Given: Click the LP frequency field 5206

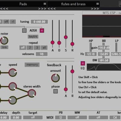Looking at the screenshot, I should pyautogui.click(x=116, y=54).
